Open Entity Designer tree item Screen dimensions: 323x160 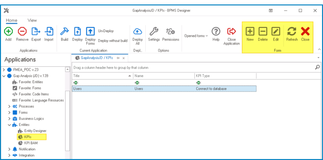click(x=35, y=131)
